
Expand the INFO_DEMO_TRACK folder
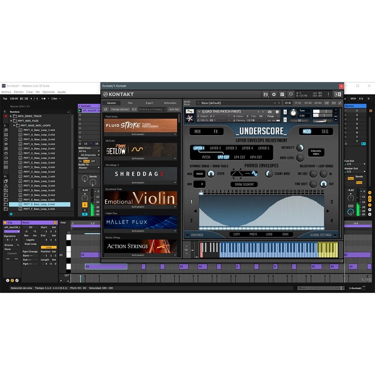[x=11, y=116]
